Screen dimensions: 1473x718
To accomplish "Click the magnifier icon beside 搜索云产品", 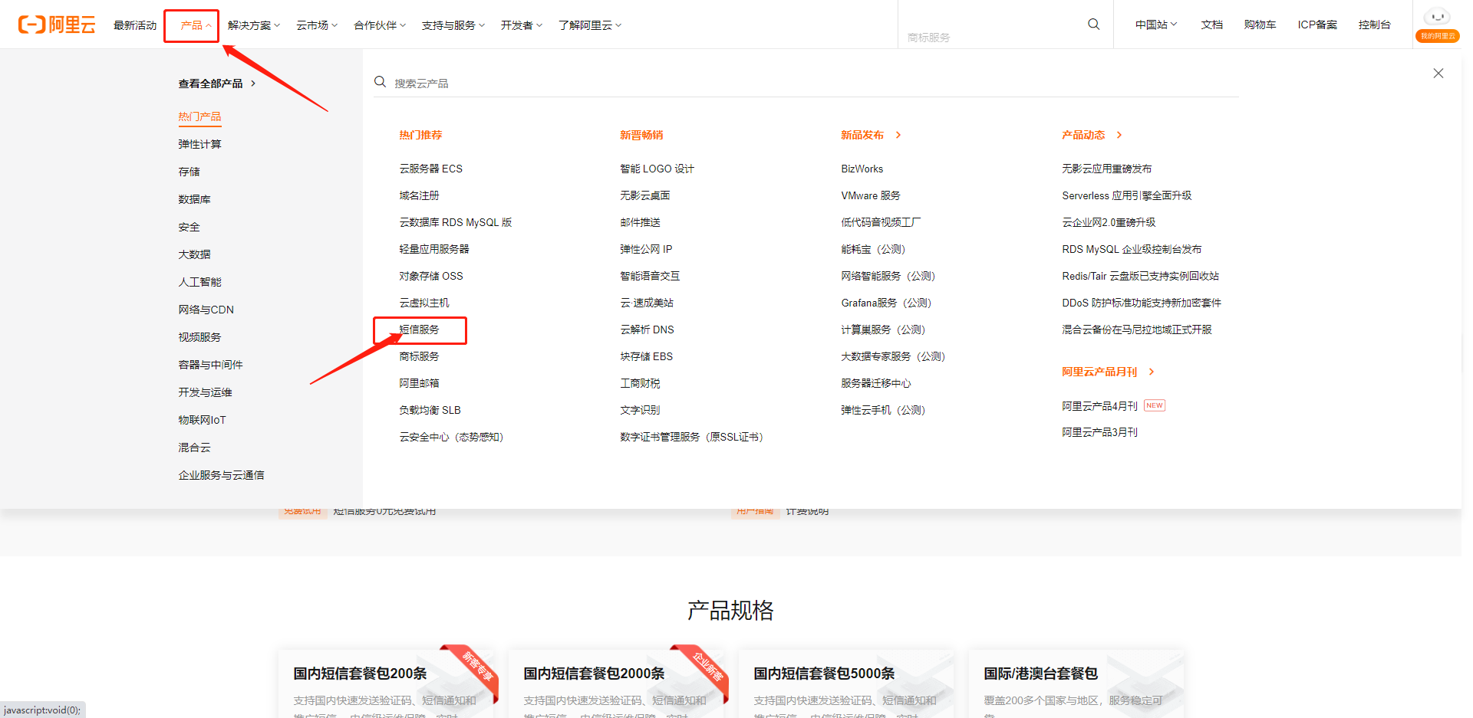I will coord(380,82).
